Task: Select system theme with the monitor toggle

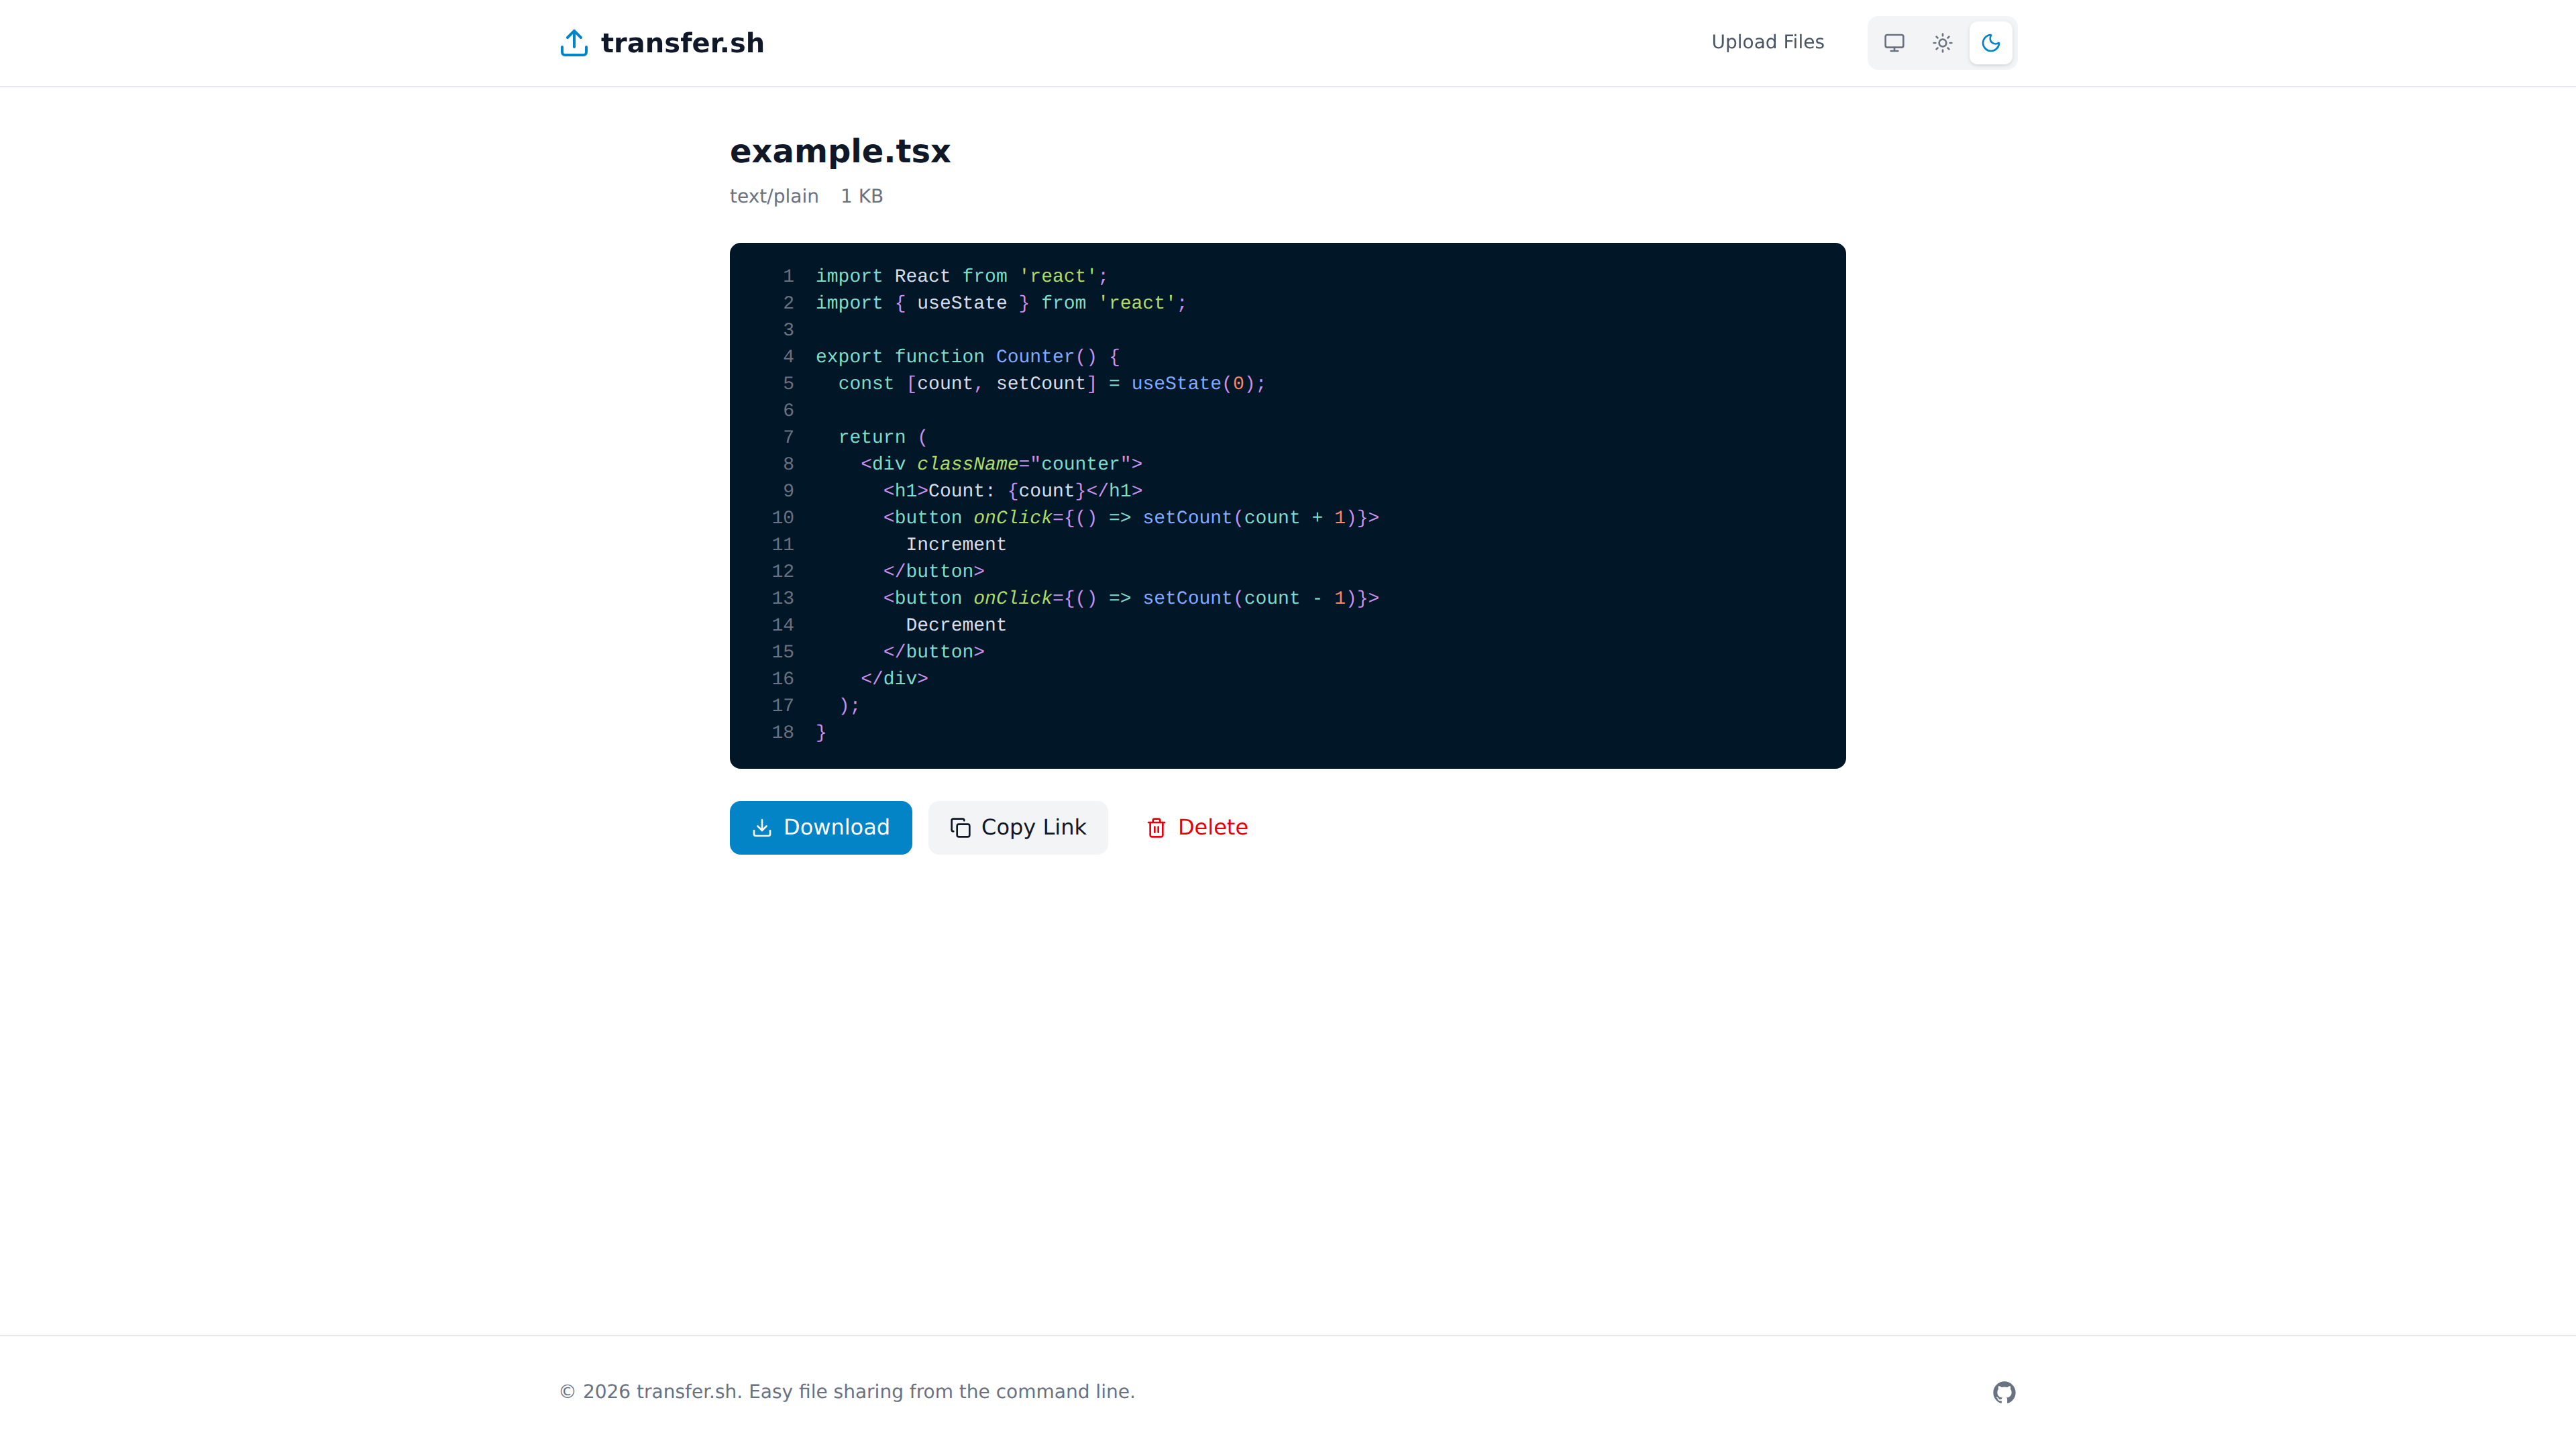Action: 1894,42
